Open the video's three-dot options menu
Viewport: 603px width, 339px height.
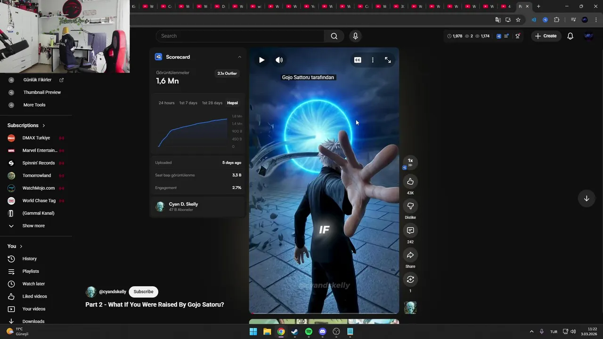pyautogui.click(x=373, y=60)
